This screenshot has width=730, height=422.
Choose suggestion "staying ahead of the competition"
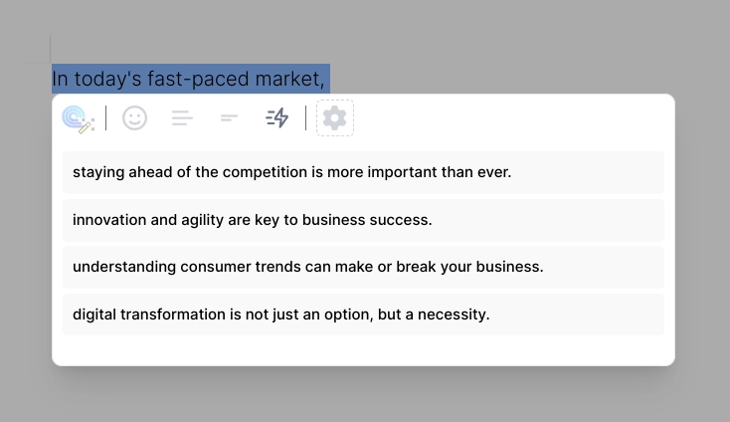pyautogui.click(x=363, y=172)
